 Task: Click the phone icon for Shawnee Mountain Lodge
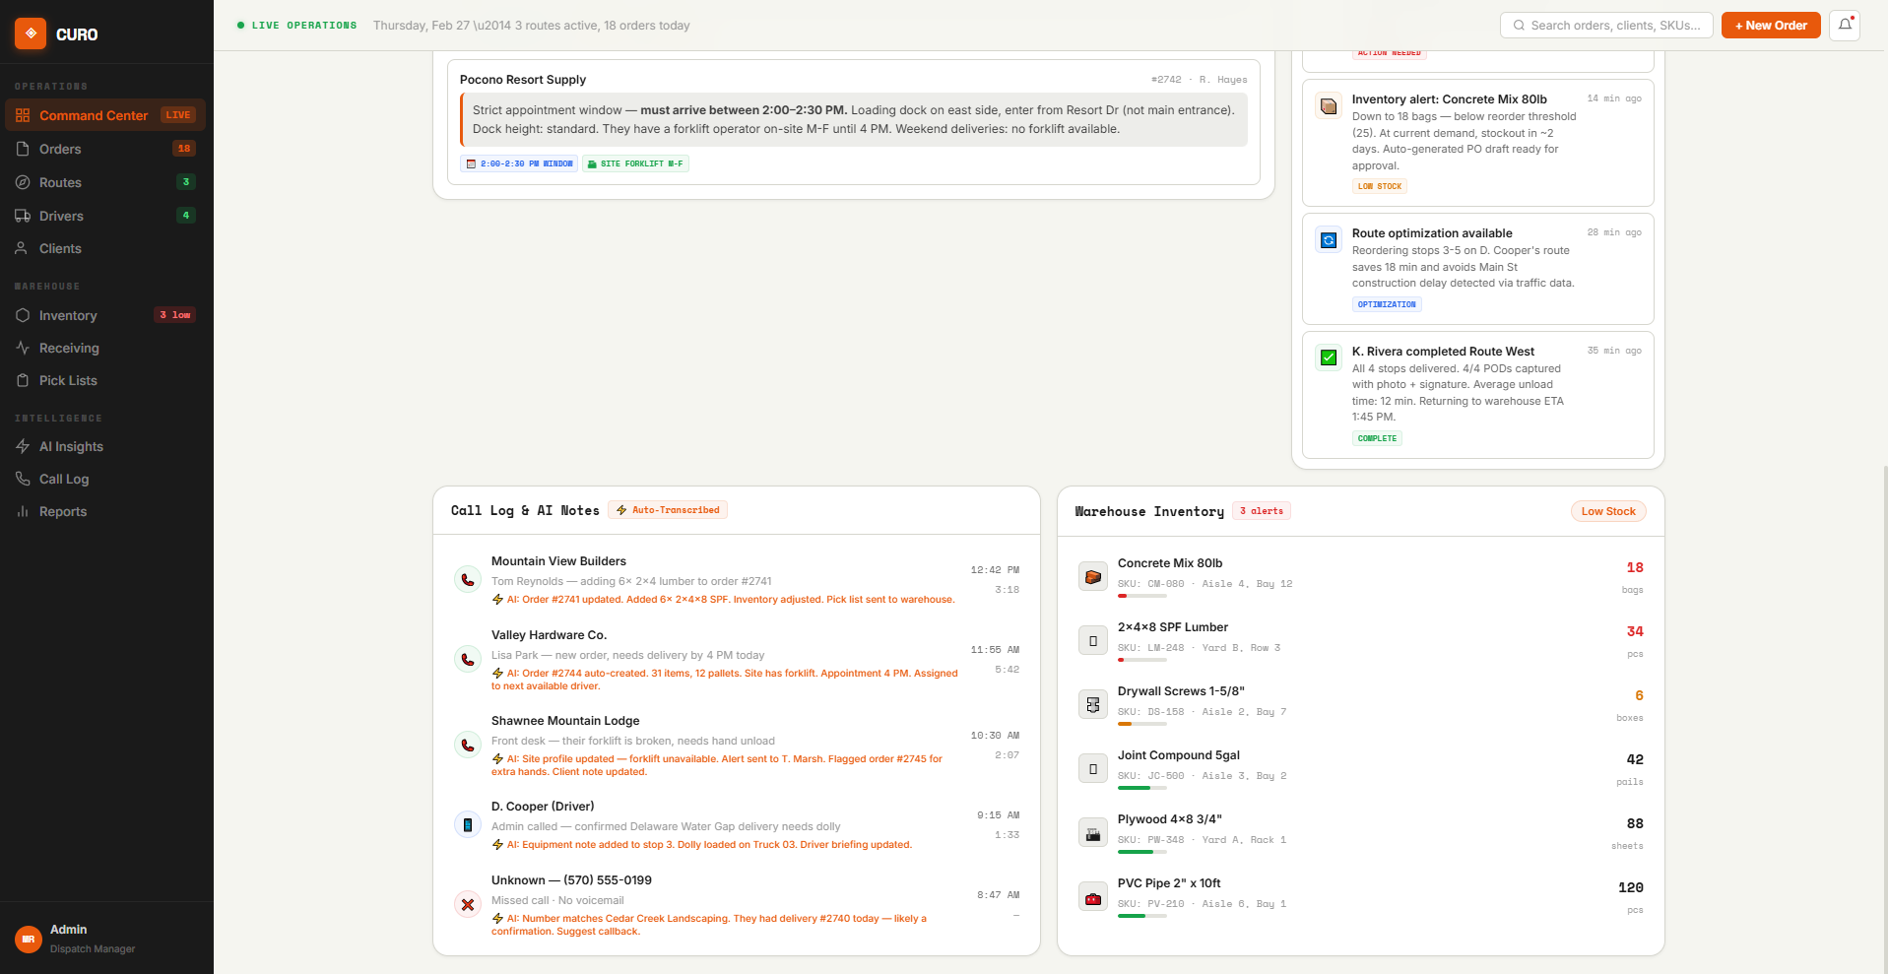(468, 745)
